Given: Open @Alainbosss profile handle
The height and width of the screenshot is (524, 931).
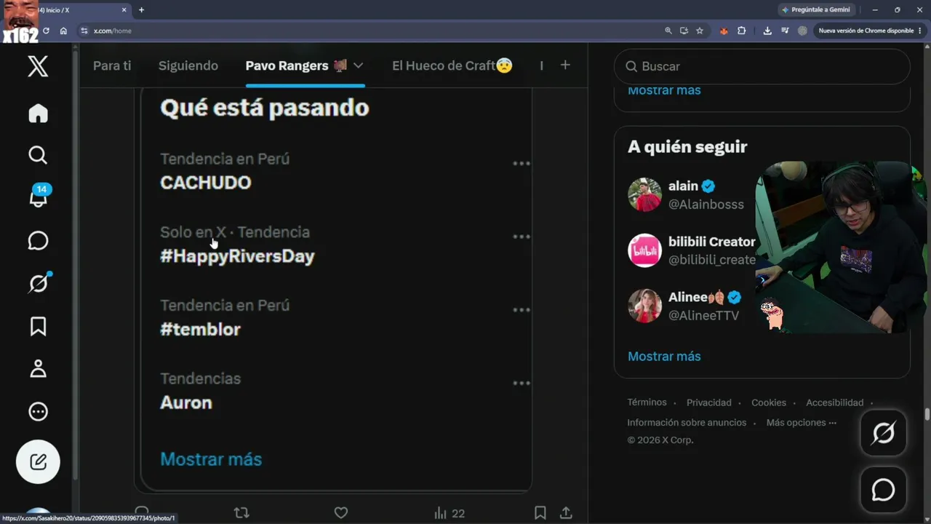Looking at the screenshot, I should (x=706, y=205).
